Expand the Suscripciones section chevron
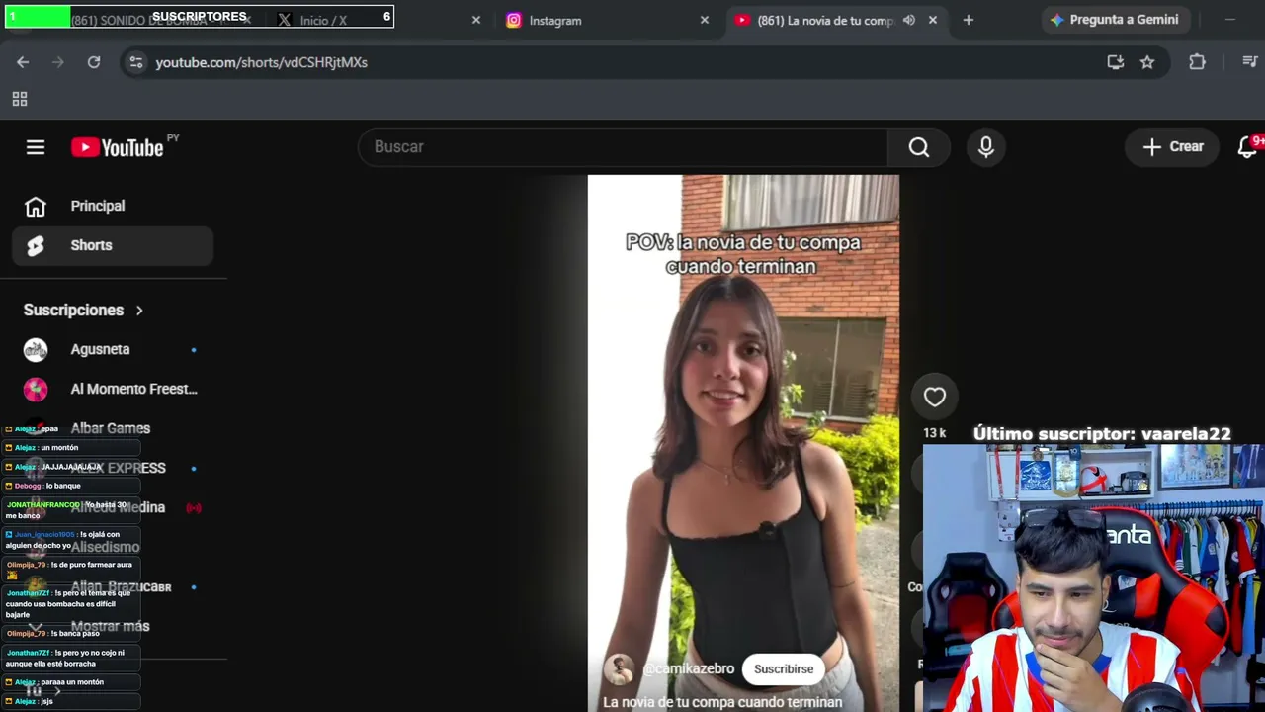The width and height of the screenshot is (1265, 712). [x=139, y=311]
